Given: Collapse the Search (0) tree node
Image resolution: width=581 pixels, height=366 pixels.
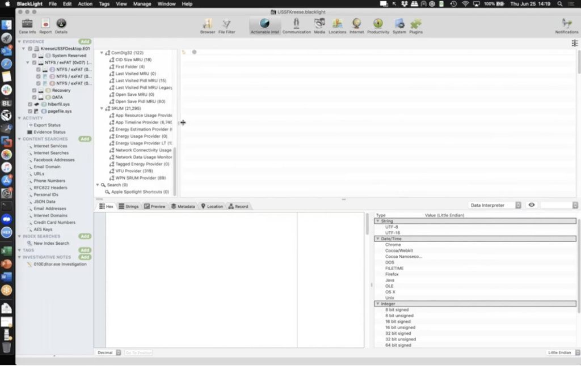Looking at the screenshot, I should [98, 185].
